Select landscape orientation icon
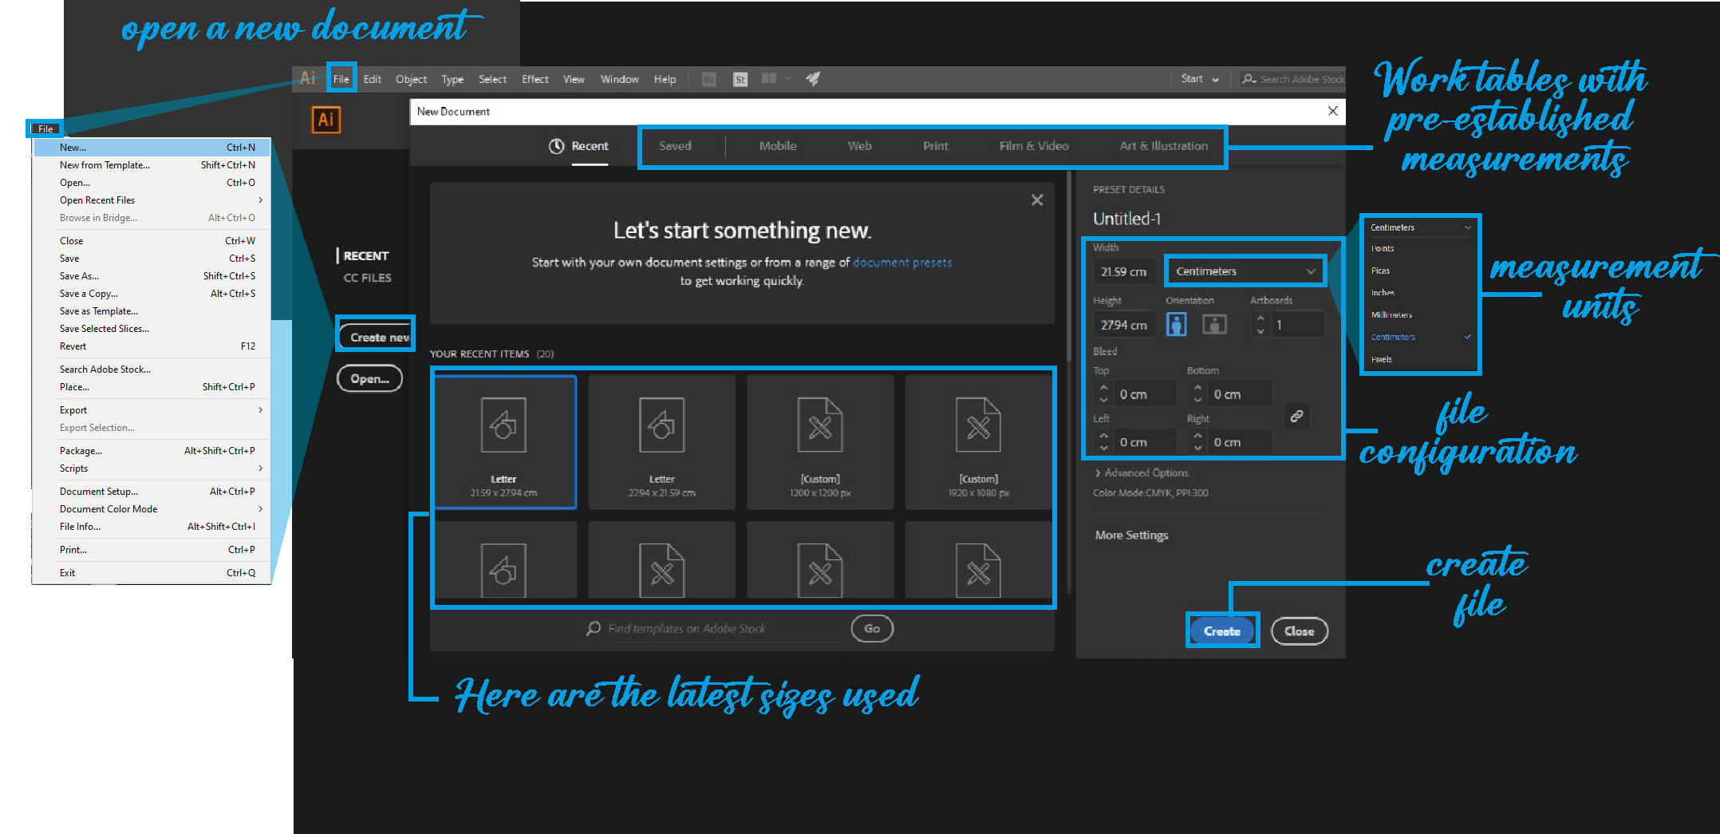 click(x=1214, y=324)
